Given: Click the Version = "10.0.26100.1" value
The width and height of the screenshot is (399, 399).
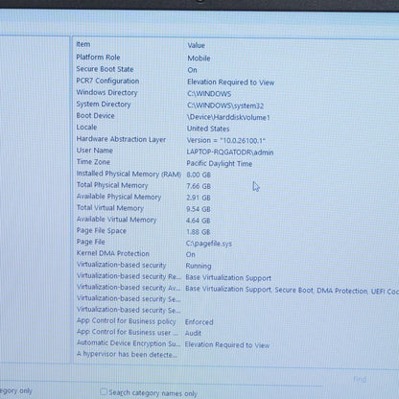Looking at the screenshot, I should tap(226, 140).
